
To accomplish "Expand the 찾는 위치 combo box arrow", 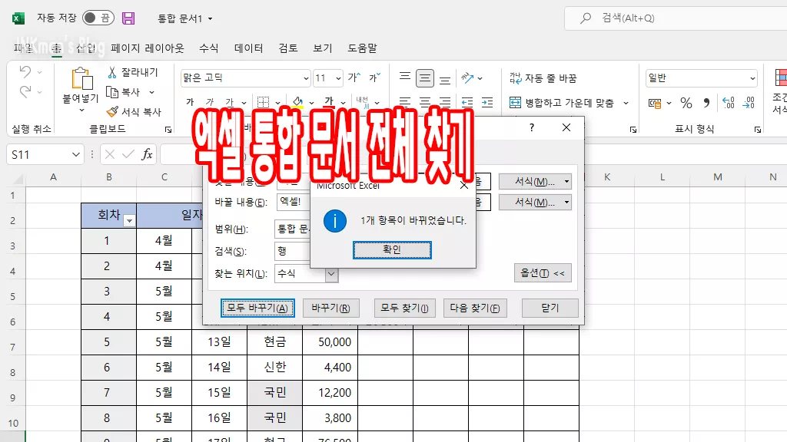I will (331, 274).
